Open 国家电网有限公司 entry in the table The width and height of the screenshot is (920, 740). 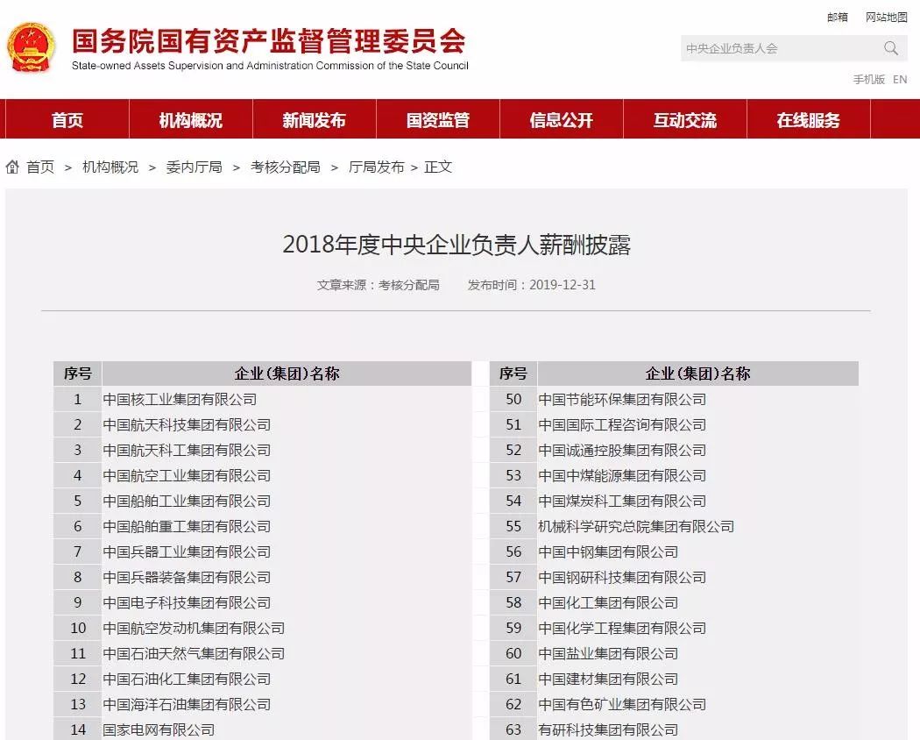pyautogui.click(x=160, y=729)
